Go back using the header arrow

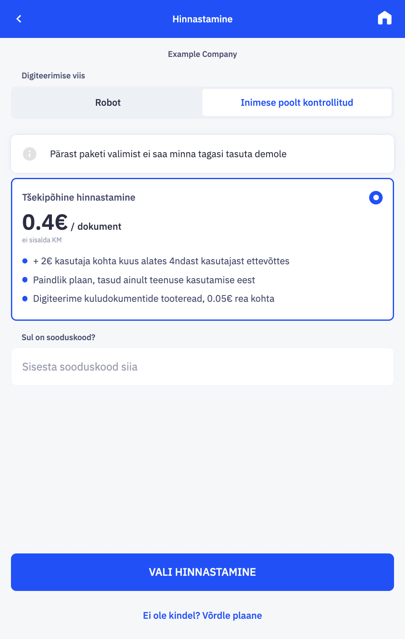(19, 19)
